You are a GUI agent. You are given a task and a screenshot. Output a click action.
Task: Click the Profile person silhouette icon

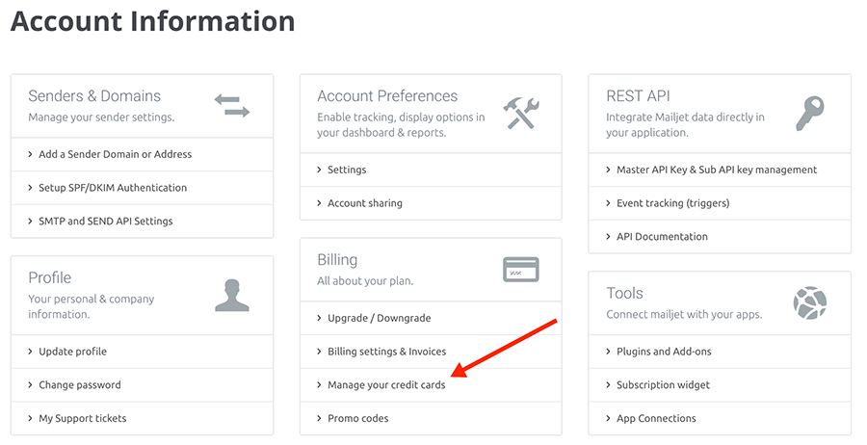(x=232, y=295)
